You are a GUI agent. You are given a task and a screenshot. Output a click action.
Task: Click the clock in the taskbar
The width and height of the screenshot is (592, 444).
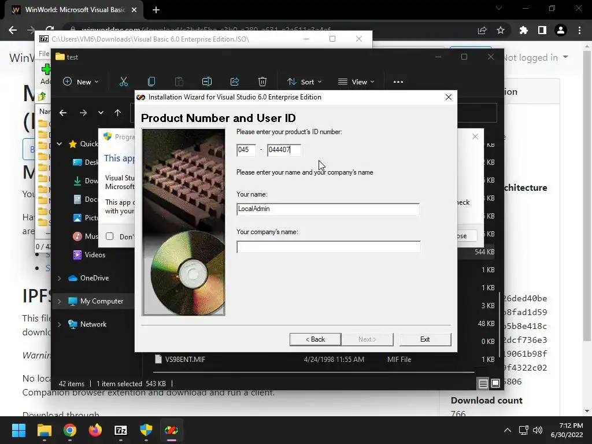coord(567,430)
